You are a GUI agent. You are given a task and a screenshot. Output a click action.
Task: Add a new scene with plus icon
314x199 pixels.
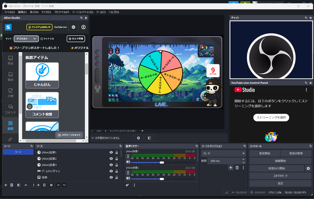pos(6,185)
